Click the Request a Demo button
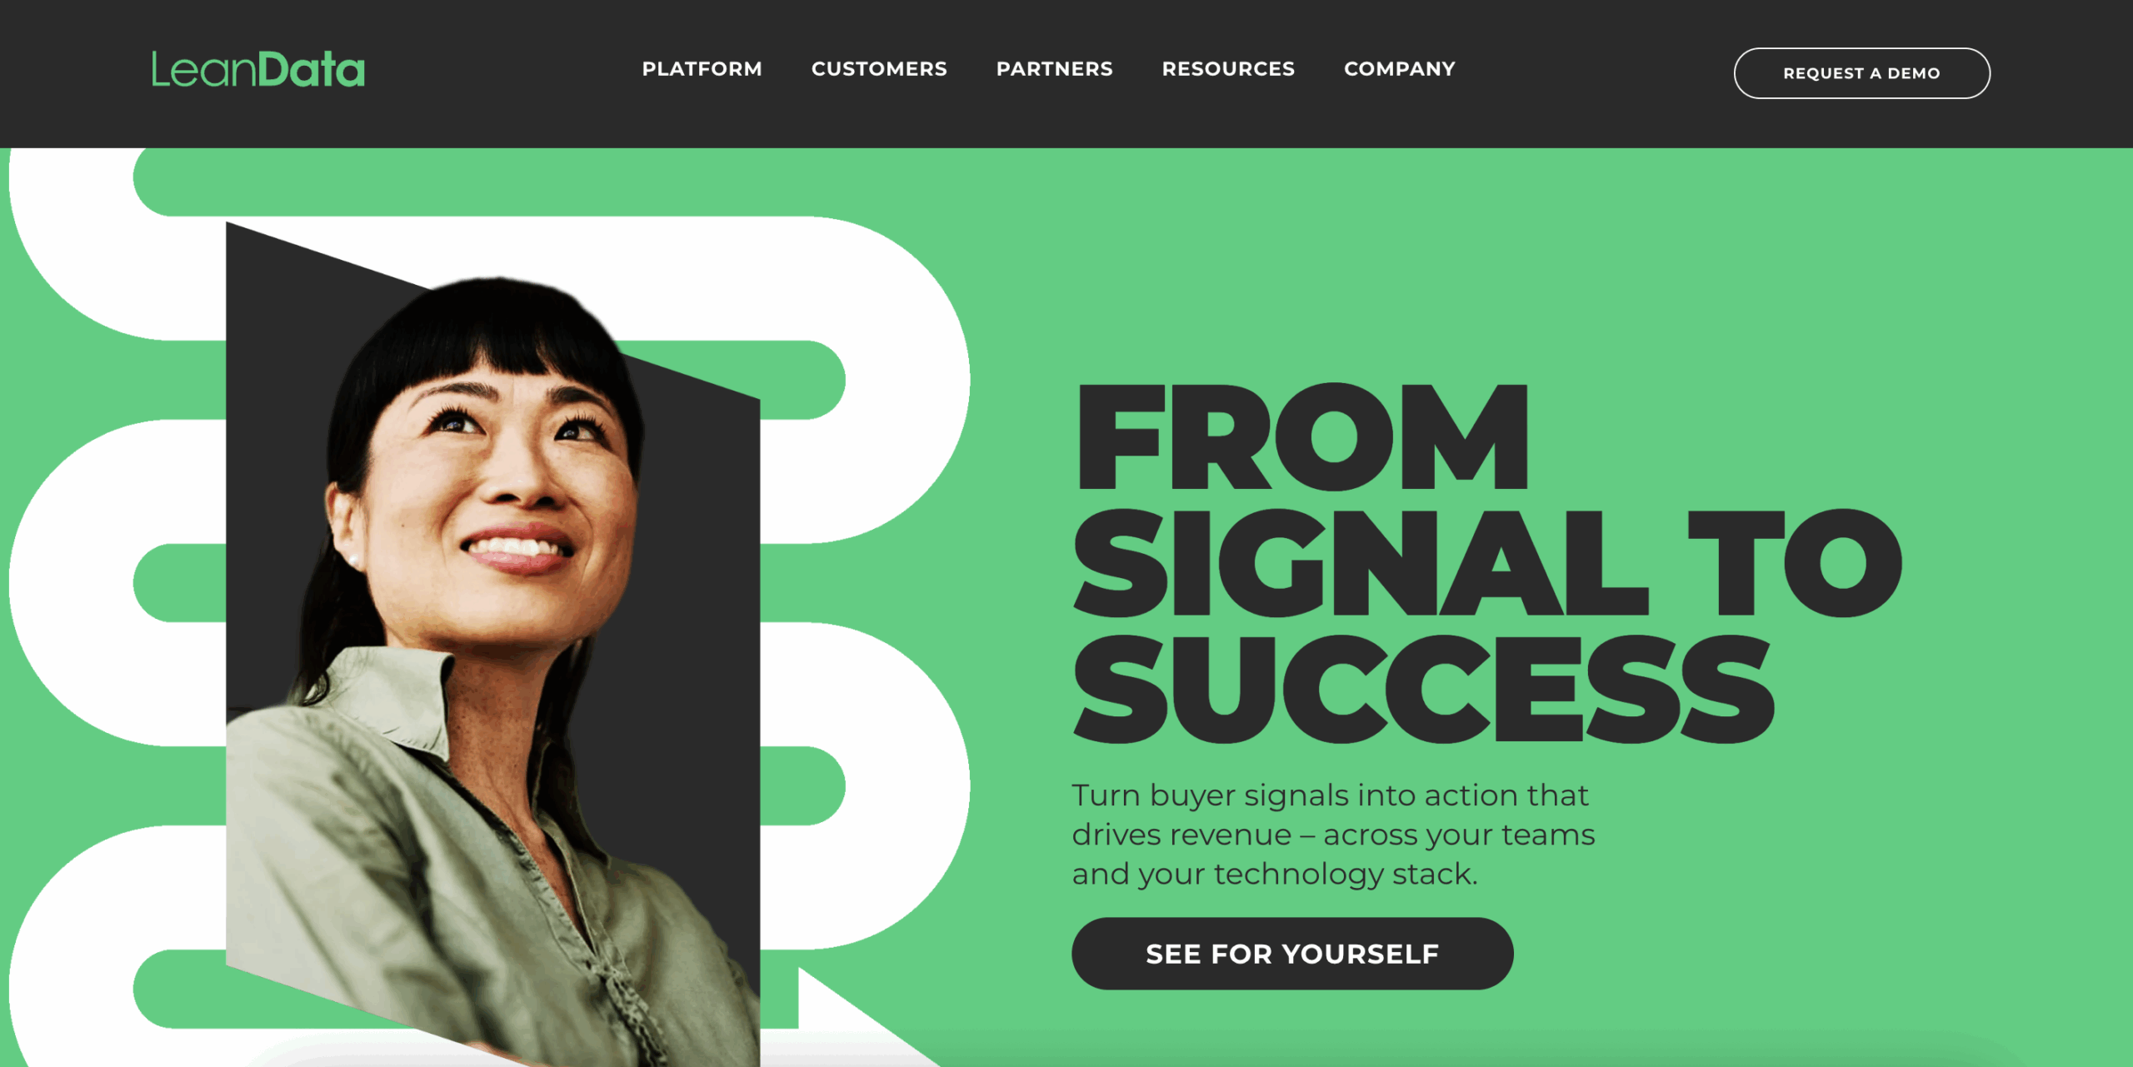2133x1067 pixels. [1861, 73]
